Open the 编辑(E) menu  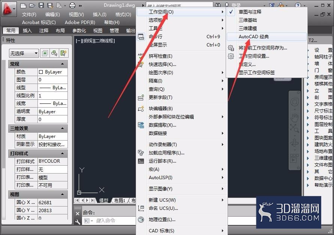click(52, 15)
